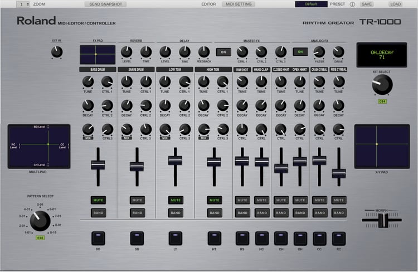This screenshot has height=272, width=418.
Task: Mute the Ride Cymbal channel
Action: (339, 200)
